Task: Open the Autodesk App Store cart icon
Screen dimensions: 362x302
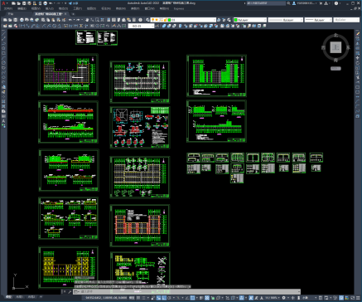Action: point(321,3)
